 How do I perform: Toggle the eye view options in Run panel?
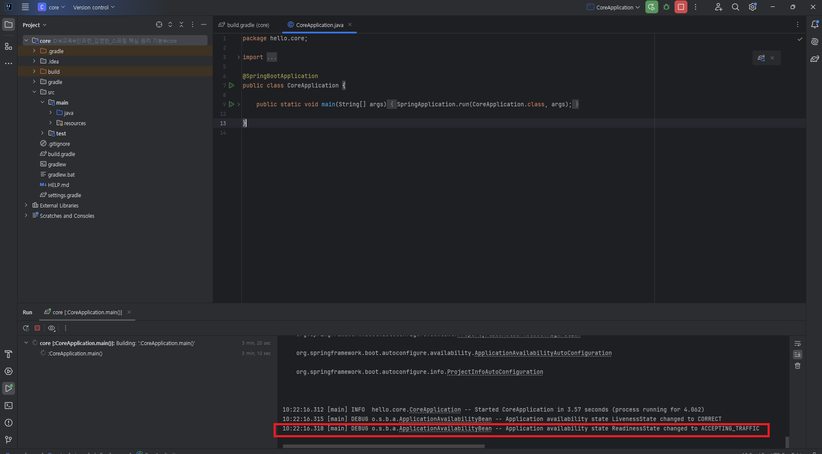(x=51, y=328)
